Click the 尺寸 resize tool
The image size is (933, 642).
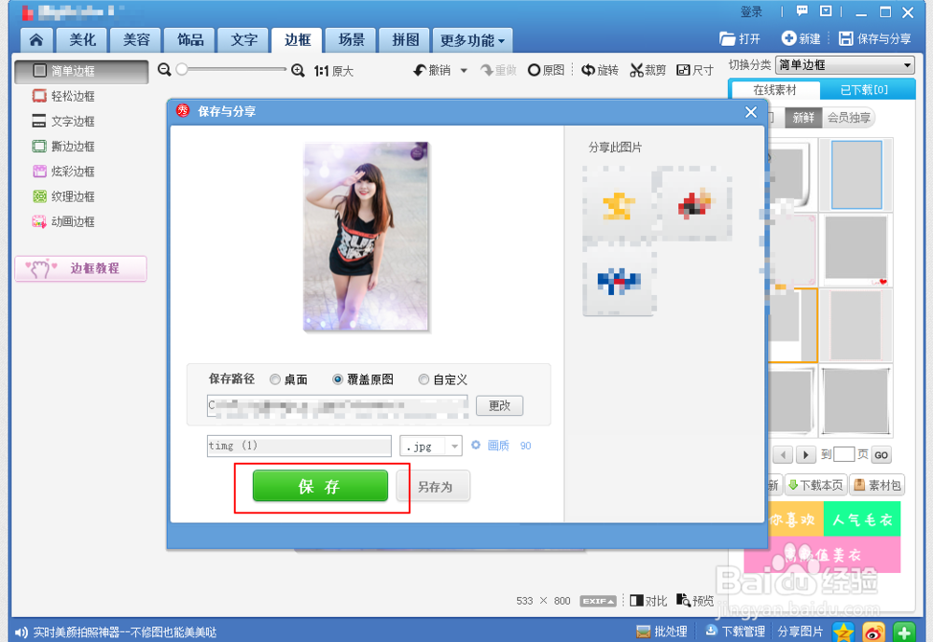[x=695, y=69]
